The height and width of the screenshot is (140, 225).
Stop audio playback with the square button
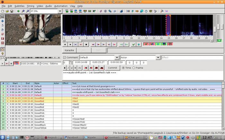(86, 45)
